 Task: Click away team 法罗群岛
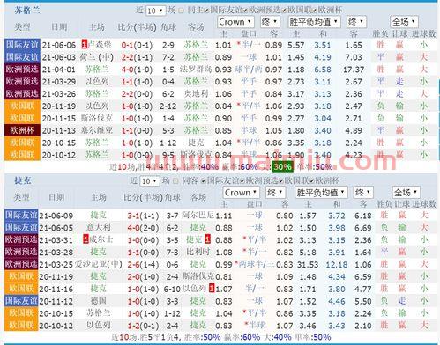pyautogui.click(x=196, y=70)
